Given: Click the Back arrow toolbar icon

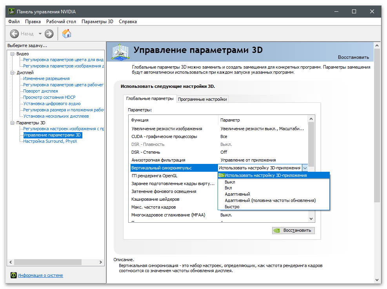Looking at the screenshot, I should [x=15, y=34].
